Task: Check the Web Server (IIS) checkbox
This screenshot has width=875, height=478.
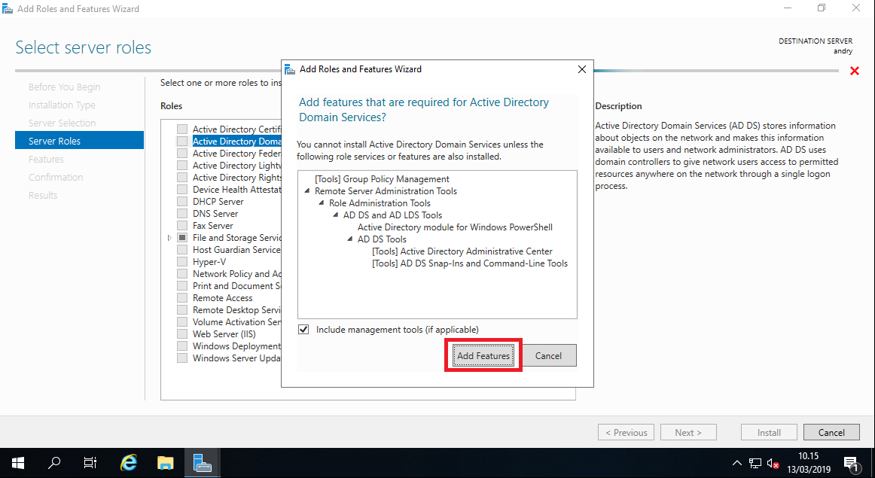Action: (x=182, y=334)
